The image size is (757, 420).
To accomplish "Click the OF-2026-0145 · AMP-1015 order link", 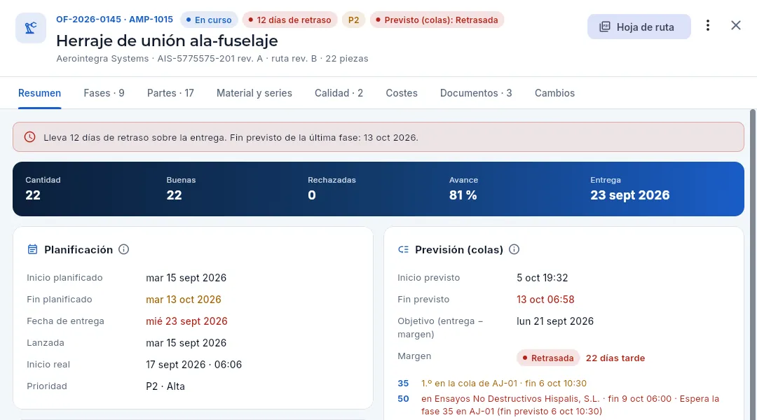I will (114, 20).
